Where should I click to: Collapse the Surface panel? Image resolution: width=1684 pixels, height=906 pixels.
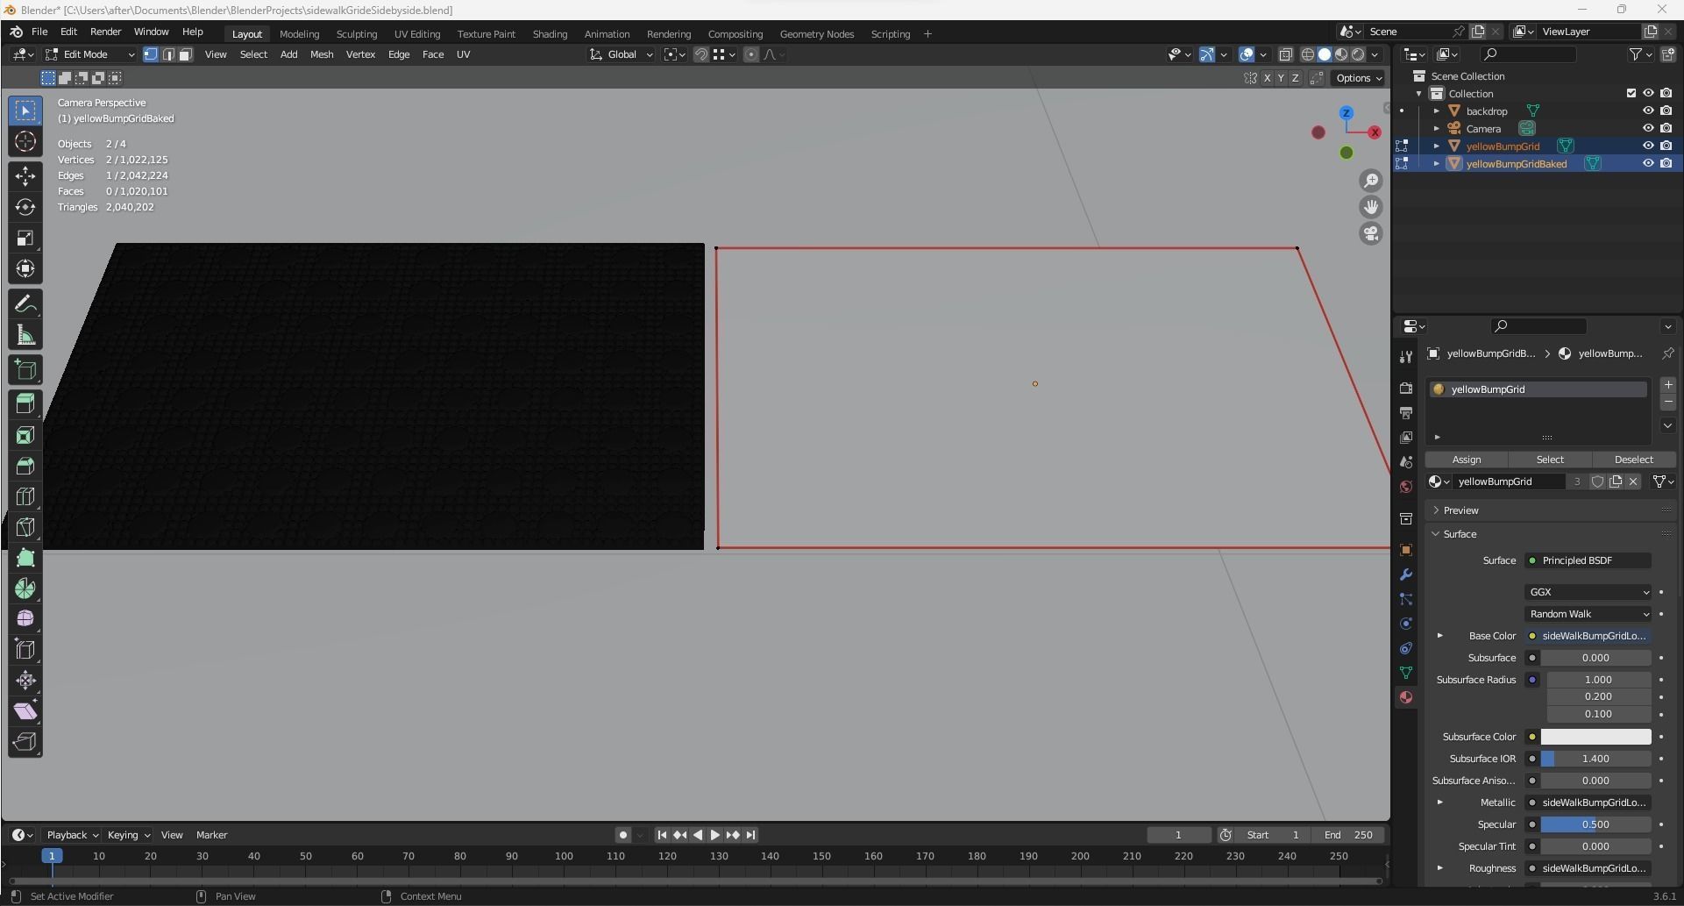coord(1460,534)
